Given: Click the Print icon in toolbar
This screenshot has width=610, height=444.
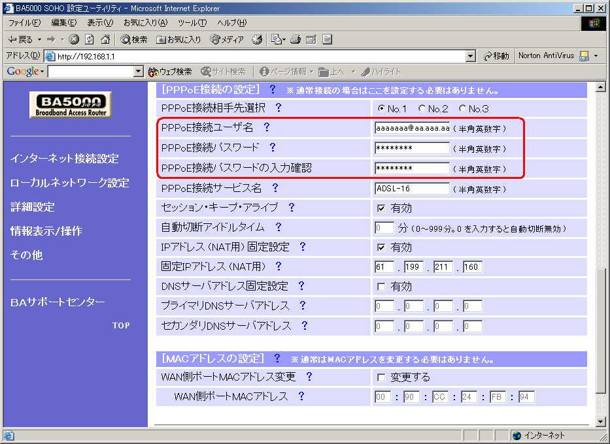Looking at the screenshot, I should tap(296, 40).
